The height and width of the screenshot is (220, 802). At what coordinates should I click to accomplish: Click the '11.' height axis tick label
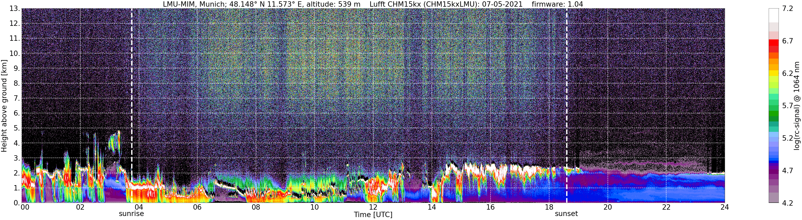tap(15, 39)
